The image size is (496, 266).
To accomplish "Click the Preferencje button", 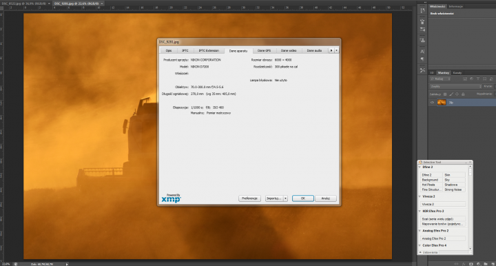I will click(x=249, y=198).
